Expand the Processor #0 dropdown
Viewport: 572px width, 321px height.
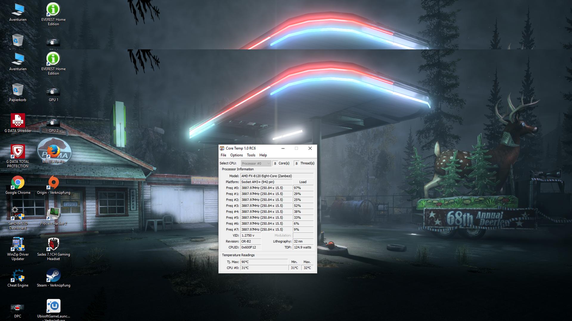coord(256,163)
